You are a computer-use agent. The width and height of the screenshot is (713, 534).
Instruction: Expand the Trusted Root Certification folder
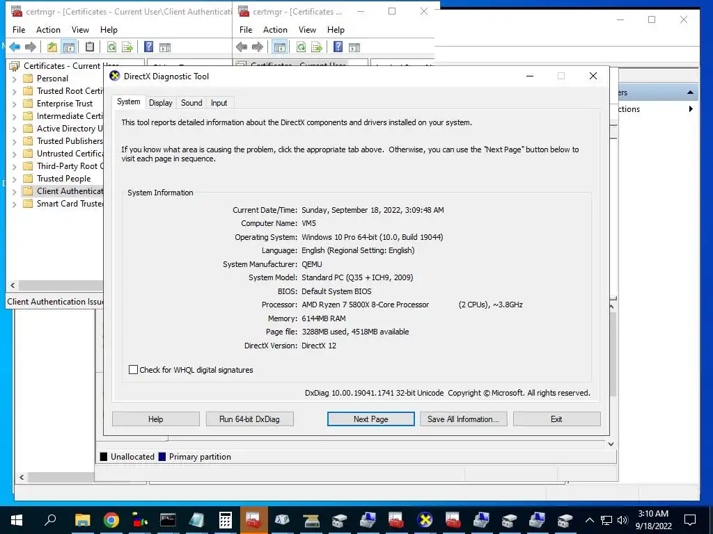(14, 91)
